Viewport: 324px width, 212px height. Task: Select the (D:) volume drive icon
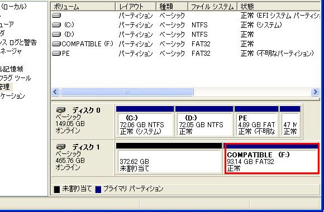(56, 34)
